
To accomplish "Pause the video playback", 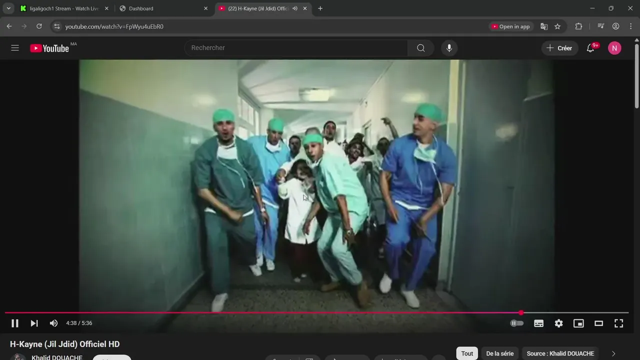I will point(15,323).
